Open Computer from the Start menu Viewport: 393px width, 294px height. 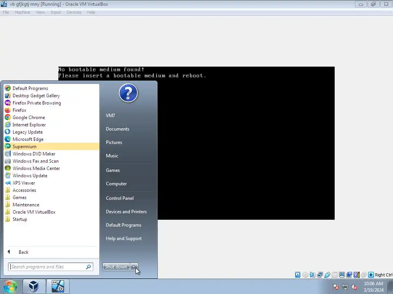click(116, 184)
